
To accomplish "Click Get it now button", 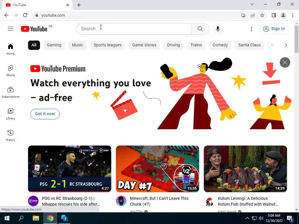I will pos(45,114).
